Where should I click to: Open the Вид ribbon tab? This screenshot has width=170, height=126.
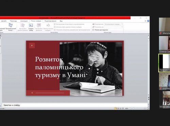pyautogui.click(x=61, y=21)
